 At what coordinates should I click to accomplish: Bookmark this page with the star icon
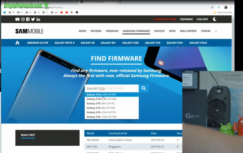click(212, 7)
